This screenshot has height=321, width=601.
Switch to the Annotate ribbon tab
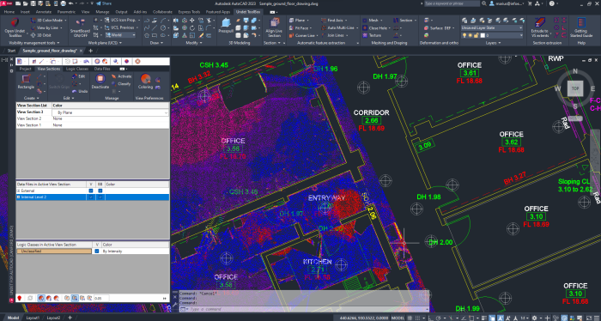[x=43, y=12]
